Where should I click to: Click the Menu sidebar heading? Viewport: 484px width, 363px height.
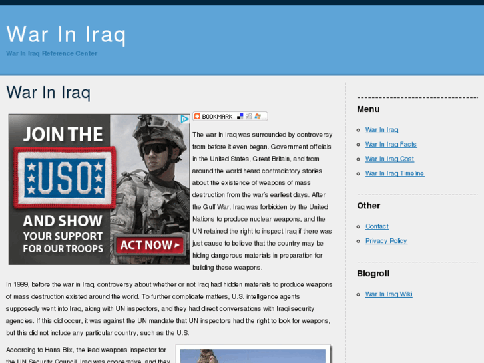point(368,109)
